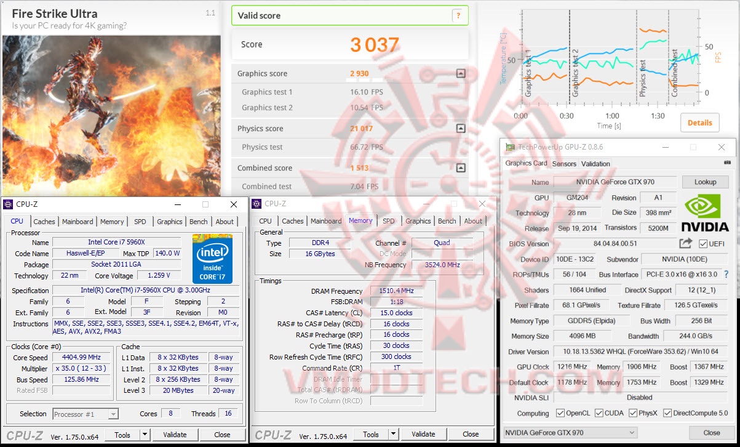Click the Graphics score value 2 930

coord(359,74)
